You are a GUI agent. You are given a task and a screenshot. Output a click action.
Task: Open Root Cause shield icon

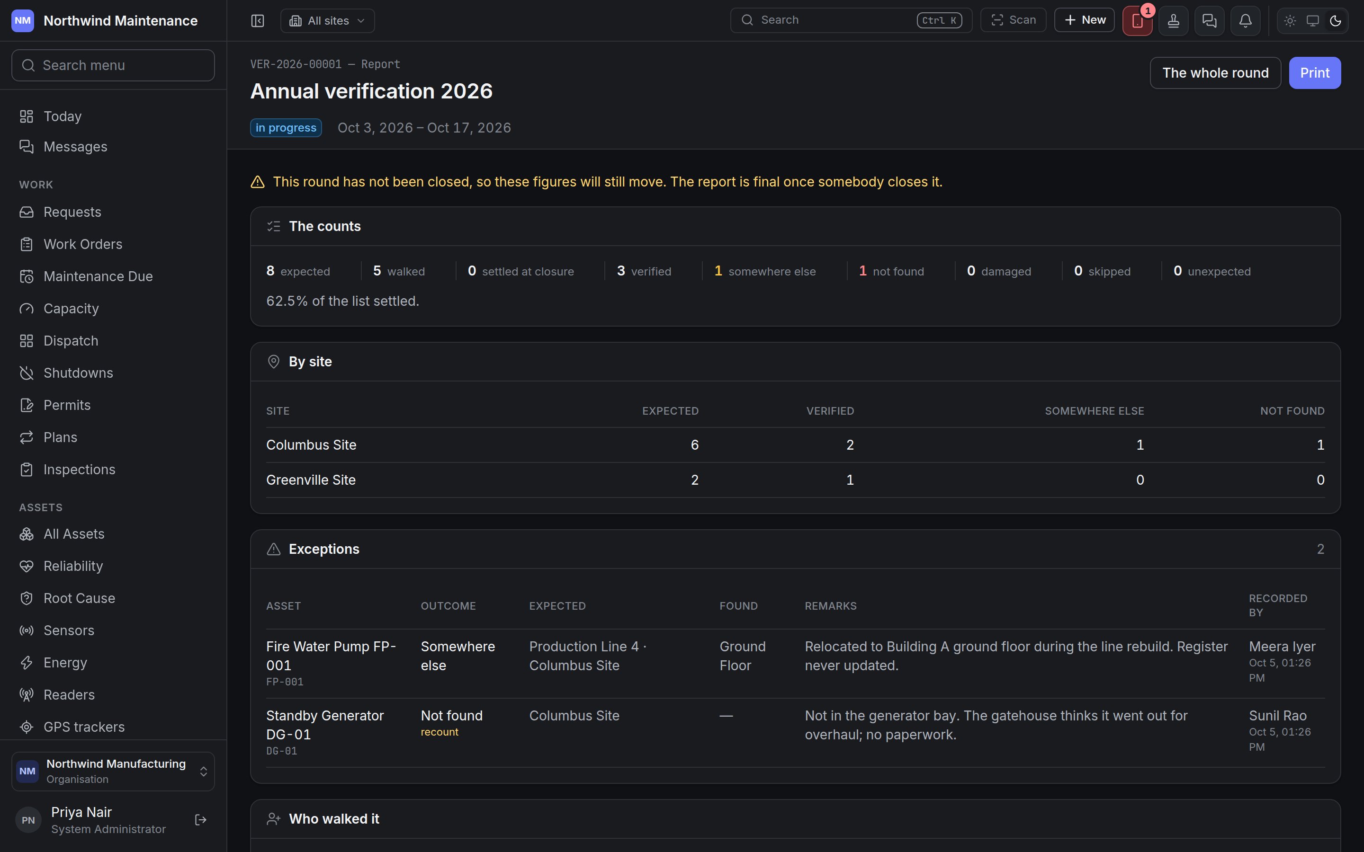27,598
